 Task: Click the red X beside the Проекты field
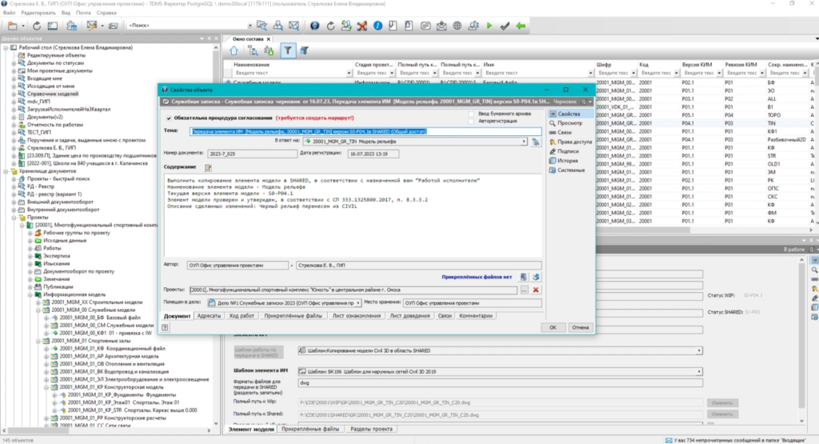pyautogui.click(x=536, y=290)
